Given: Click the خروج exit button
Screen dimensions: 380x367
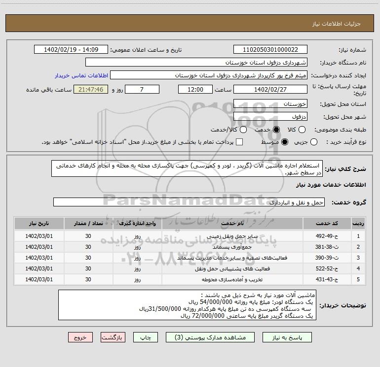Looking at the screenshot, I should click(x=80, y=337).
